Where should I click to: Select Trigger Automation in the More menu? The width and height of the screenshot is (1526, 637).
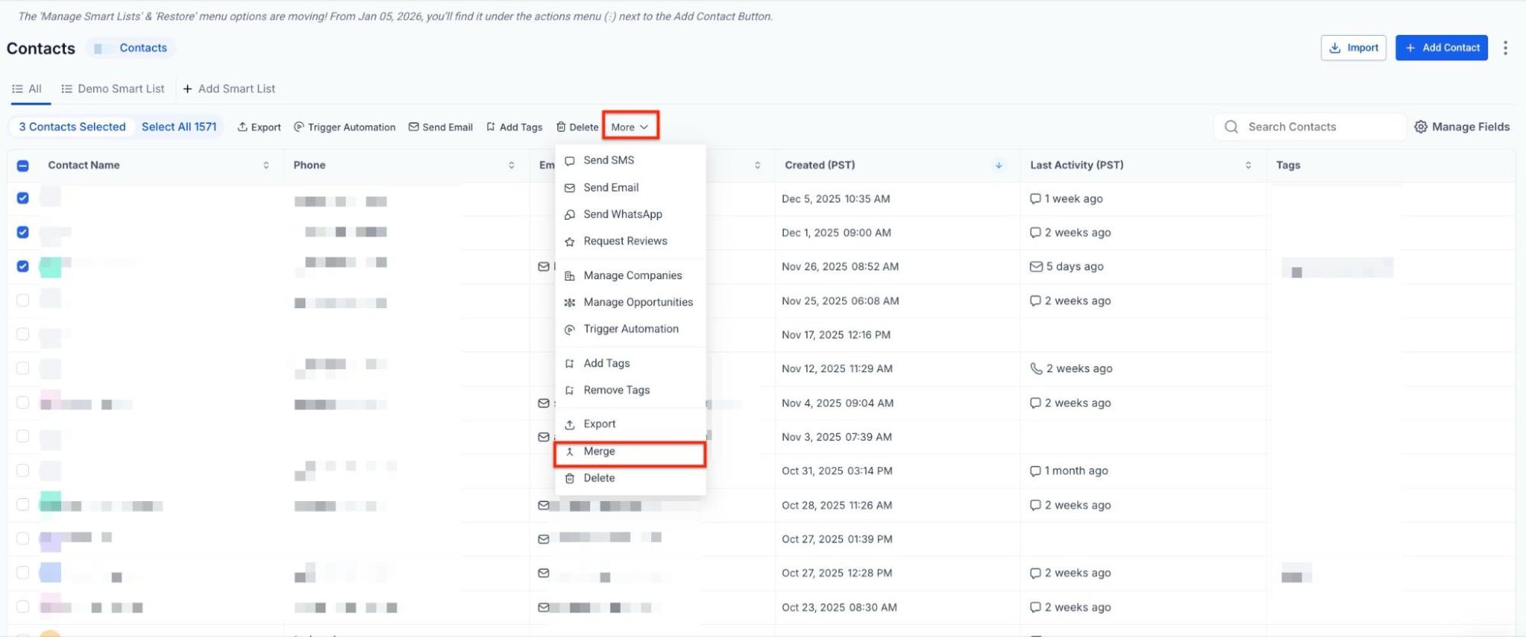630,329
